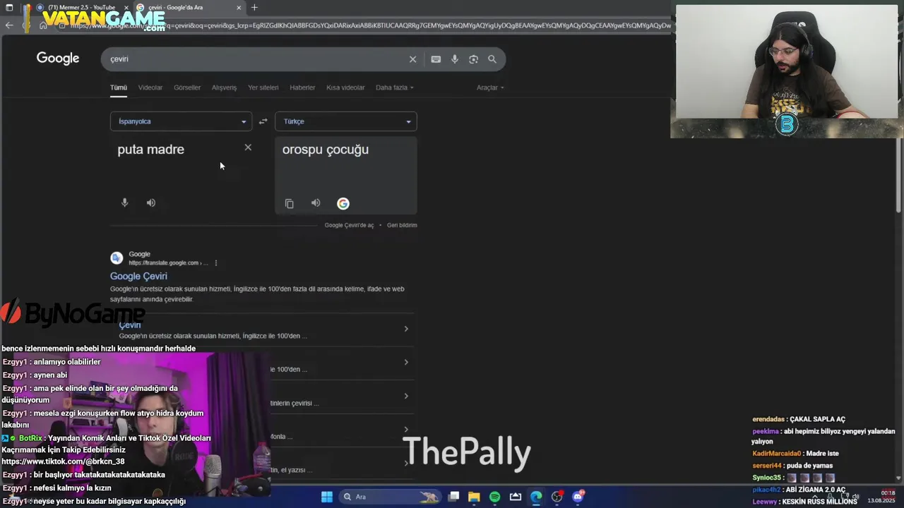Image resolution: width=904 pixels, height=508 pixels.
Task: Open the 'Google Çeviri' result link
Action: coord(138,276)
